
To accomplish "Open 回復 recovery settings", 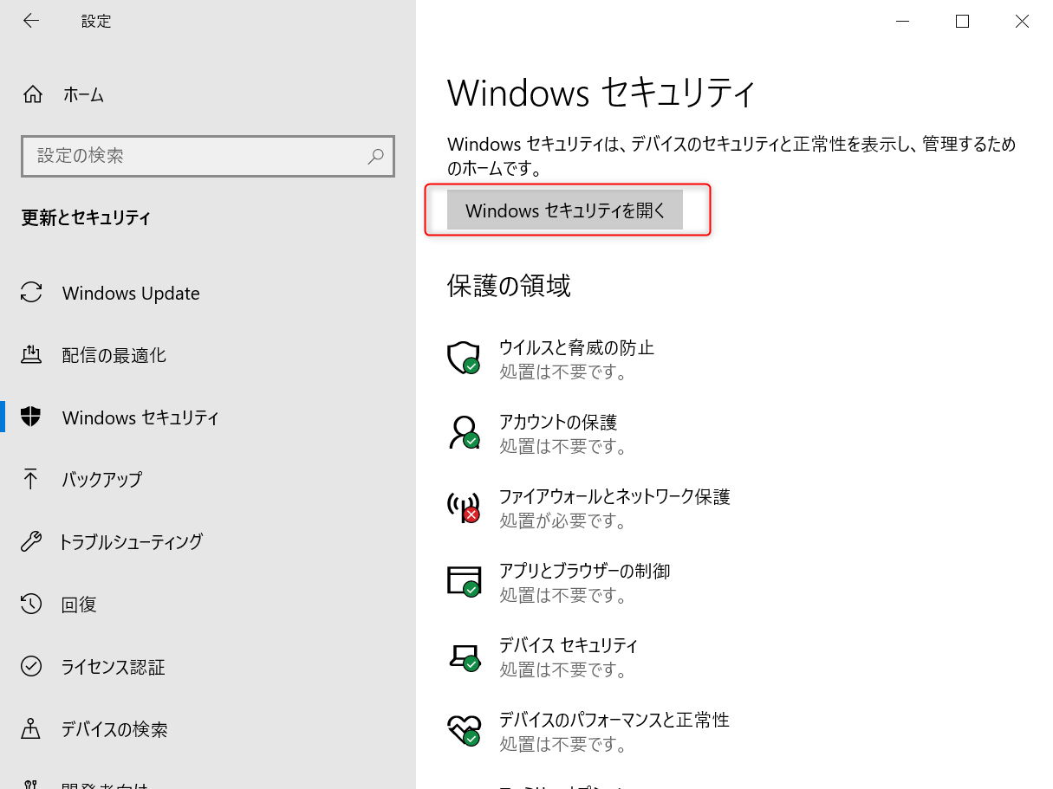I will tap(79, 605).
